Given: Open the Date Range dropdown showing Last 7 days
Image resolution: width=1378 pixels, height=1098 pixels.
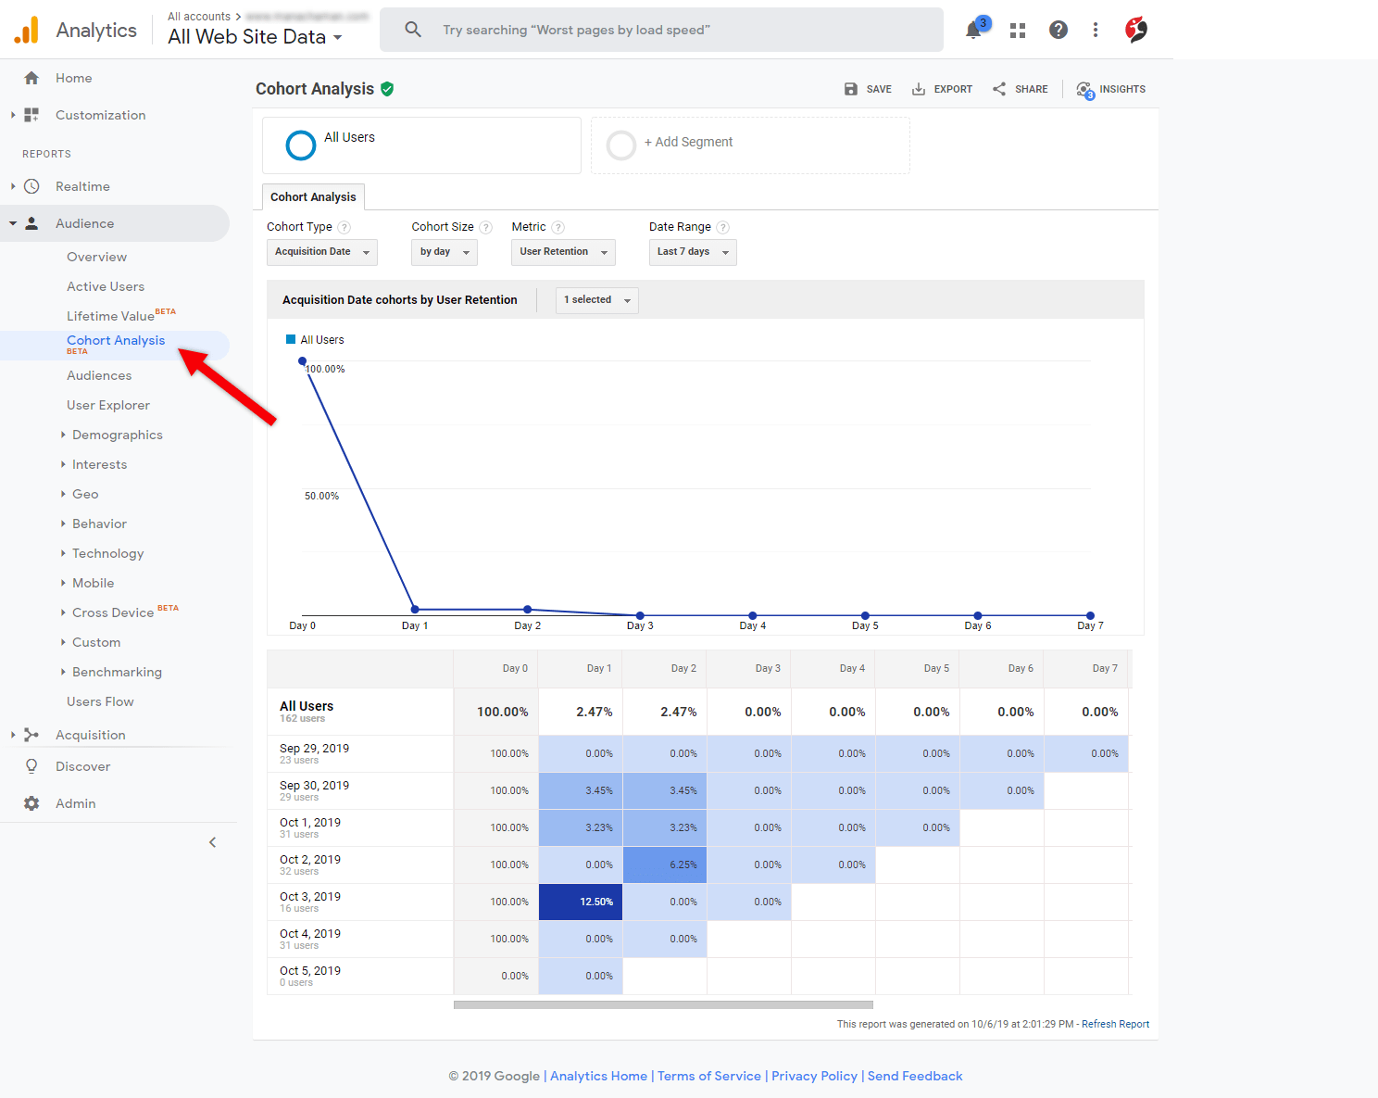Looking at the screenshot, I should coord(692,251).
